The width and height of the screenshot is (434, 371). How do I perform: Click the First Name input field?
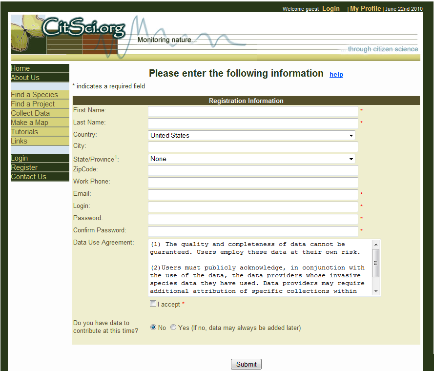253,111
